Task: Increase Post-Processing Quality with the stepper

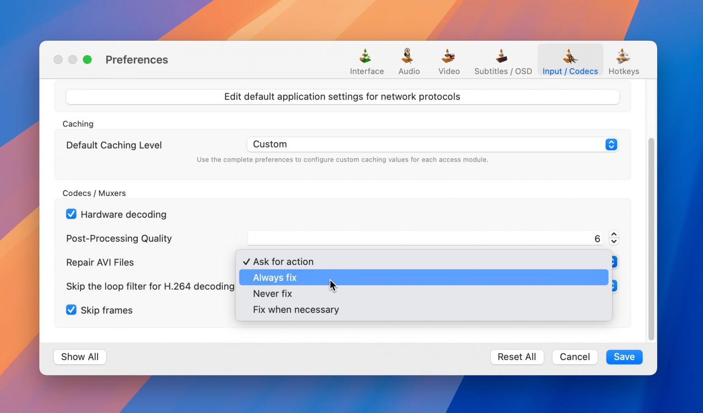Action: pyautogui.click(x=614, y=235)
